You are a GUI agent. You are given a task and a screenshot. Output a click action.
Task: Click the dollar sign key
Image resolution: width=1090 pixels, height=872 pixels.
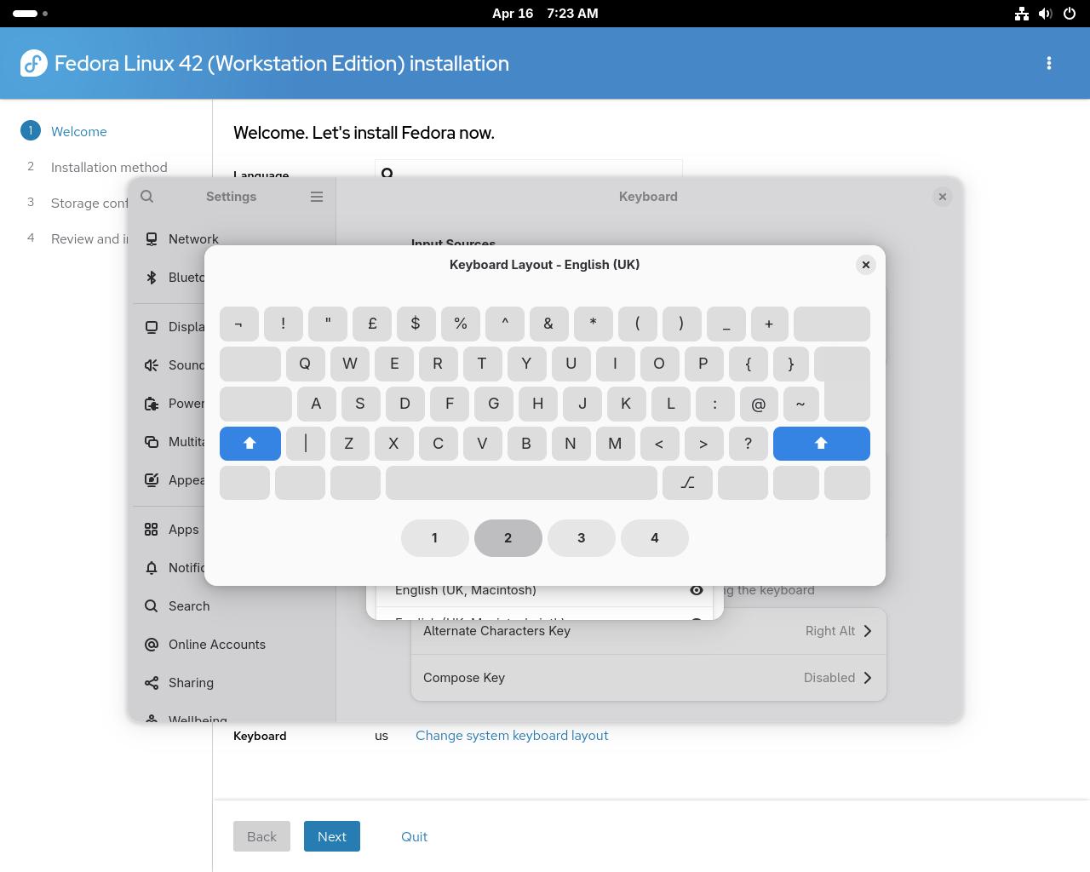click(416, 324)
